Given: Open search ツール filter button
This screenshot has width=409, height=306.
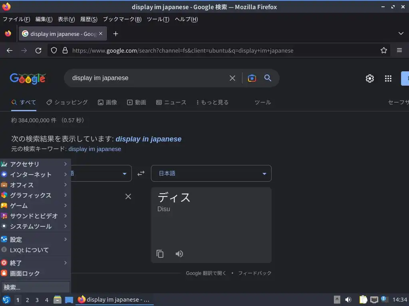Looking at the screenshot, I should [263, 102].
